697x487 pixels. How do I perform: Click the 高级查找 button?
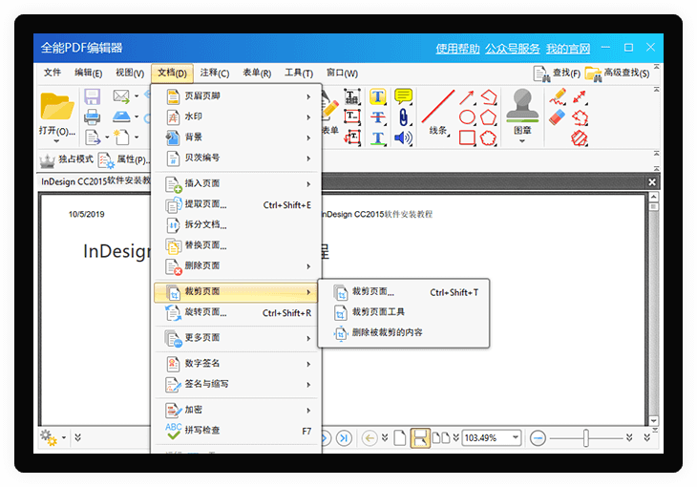pos(618,74)
